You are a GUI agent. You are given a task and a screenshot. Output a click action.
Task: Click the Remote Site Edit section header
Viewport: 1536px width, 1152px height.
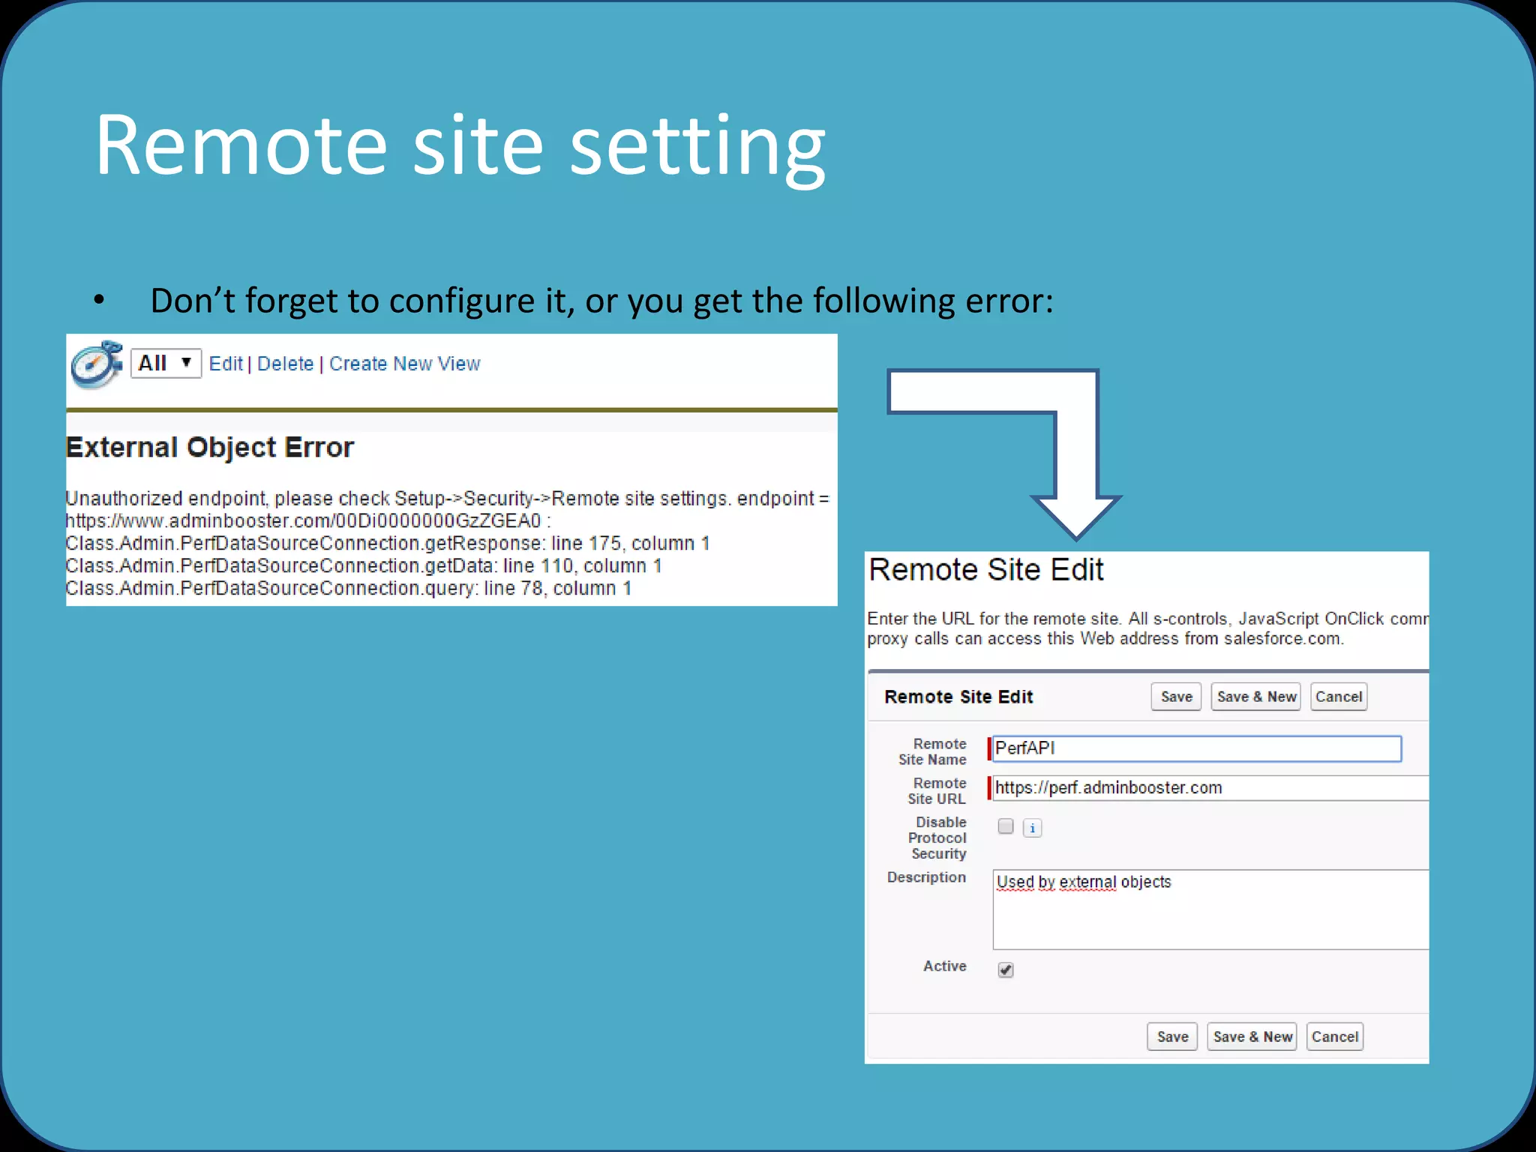click(958, 697)
